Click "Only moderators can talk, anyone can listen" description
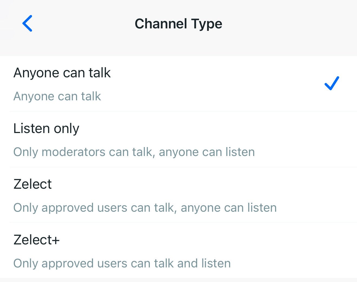 click(134, 152)
